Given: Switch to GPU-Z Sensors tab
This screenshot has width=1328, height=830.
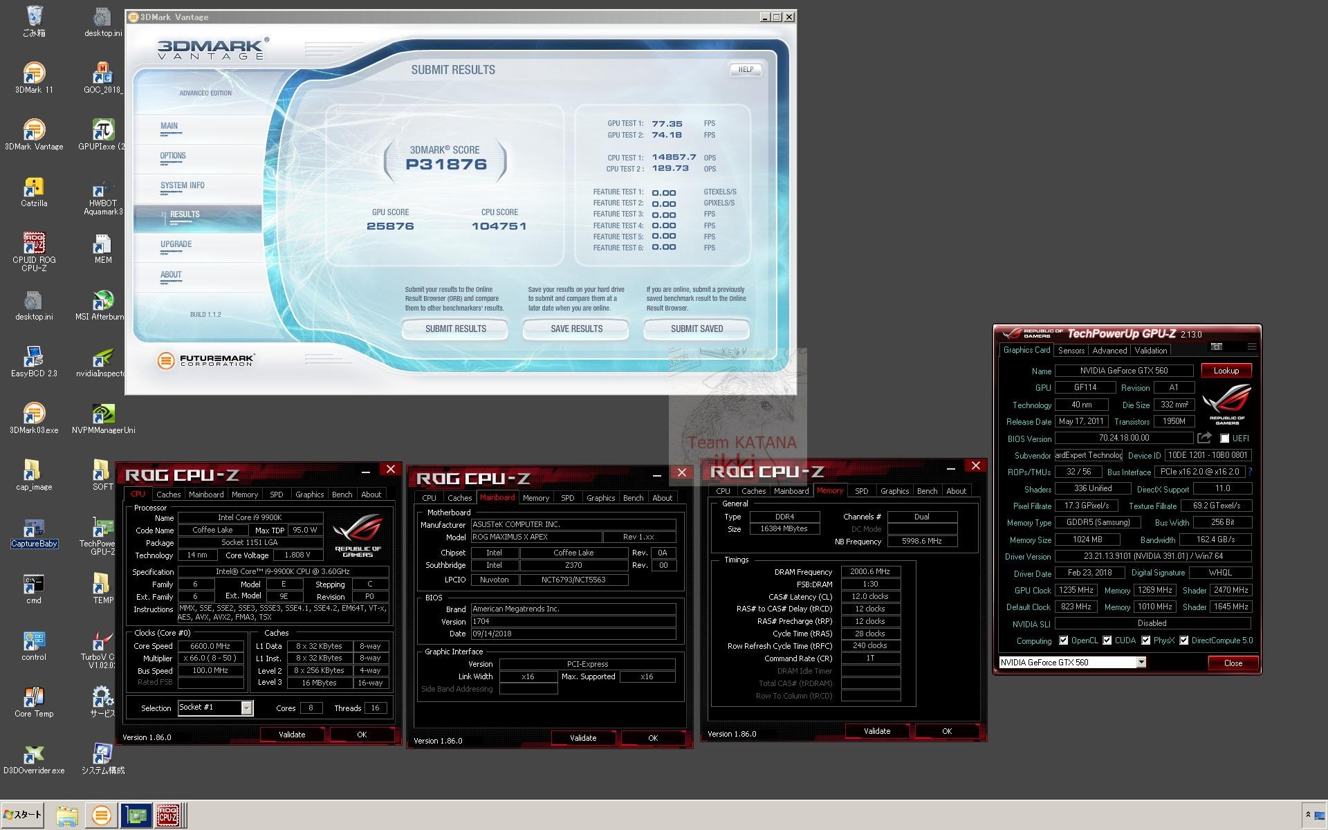Looking at the screenshot, I should [1071, 351].
